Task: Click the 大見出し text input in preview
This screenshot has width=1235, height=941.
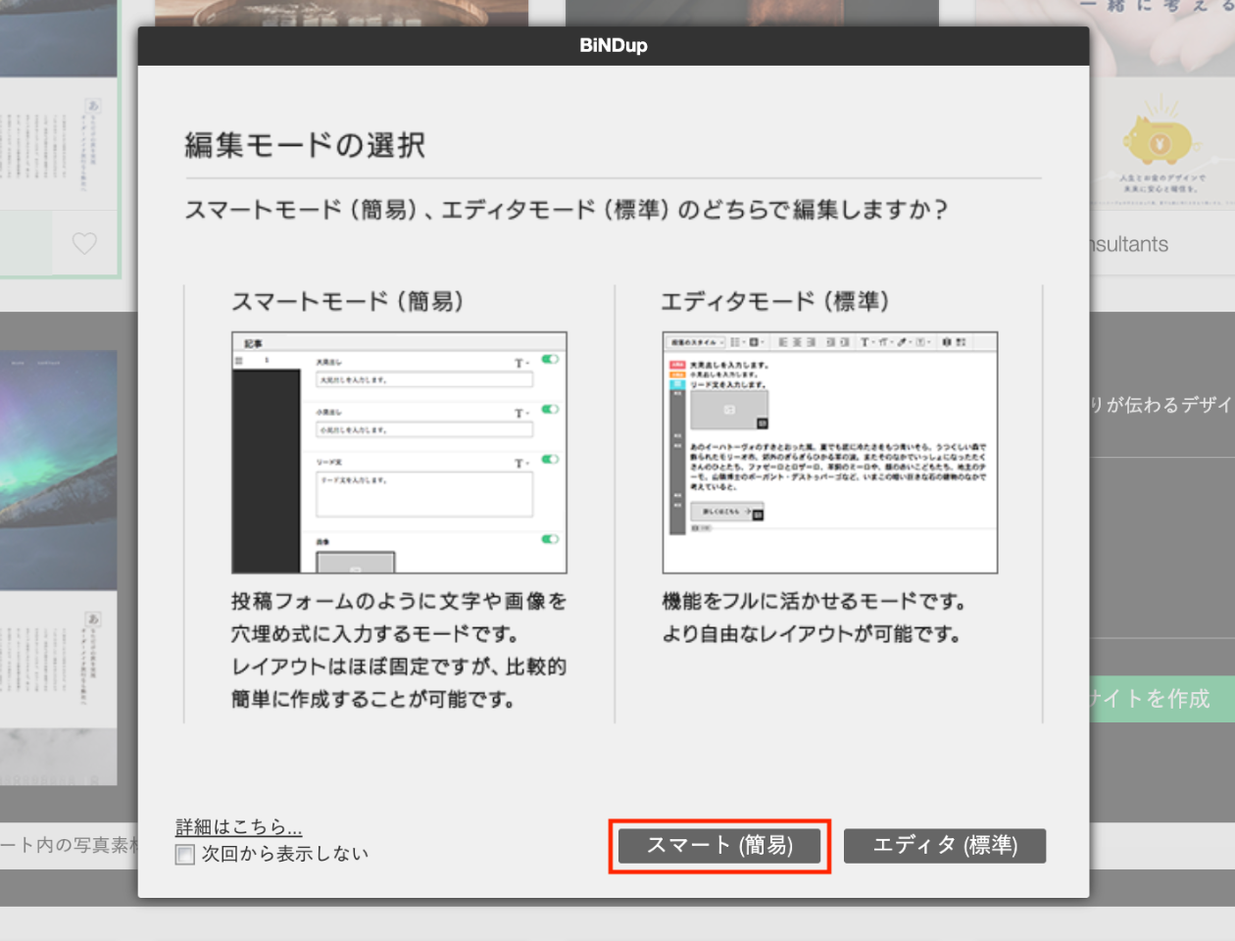Action: [x=423, y=380]
